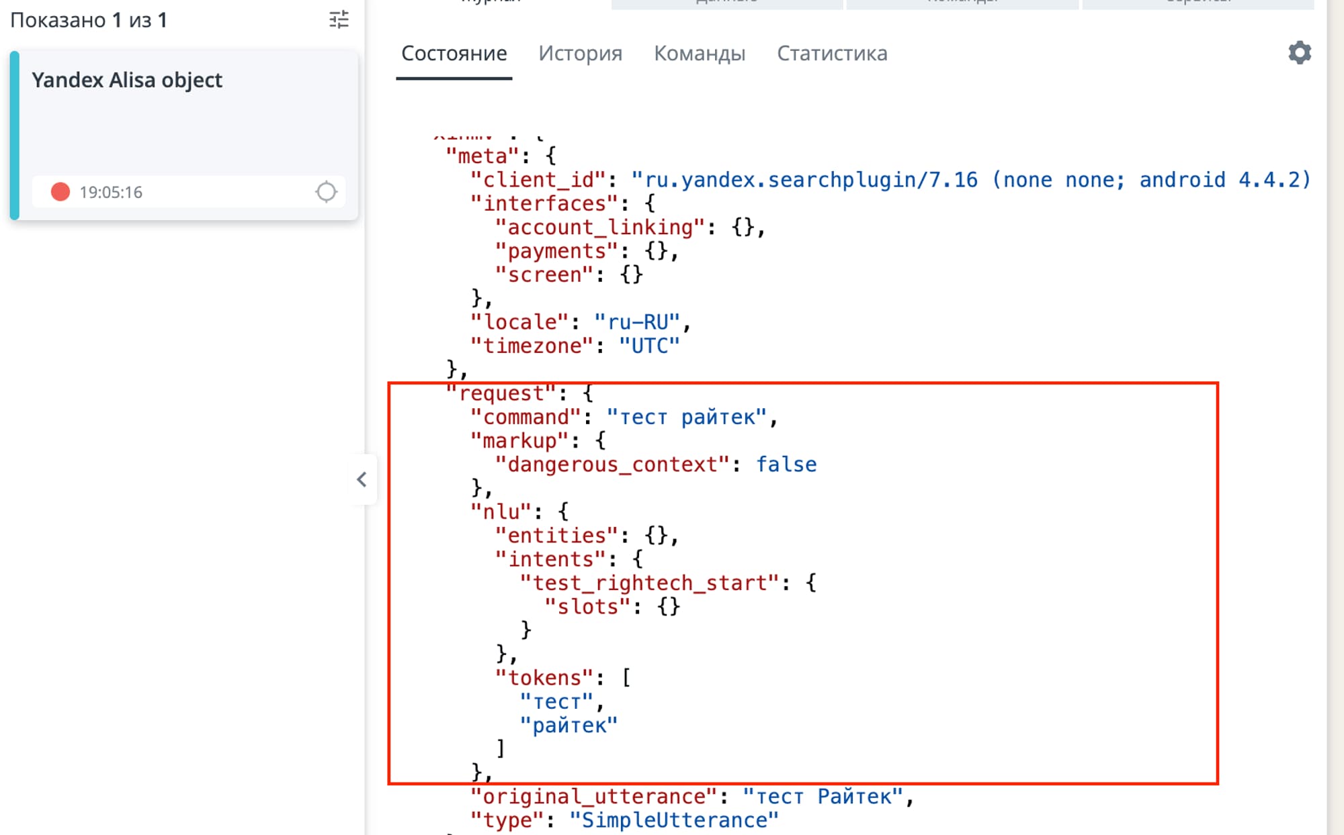Viewport: 1344px width, 835px height.
Task: Click the "original_utterance" key
Action: [x=593, y=796]
